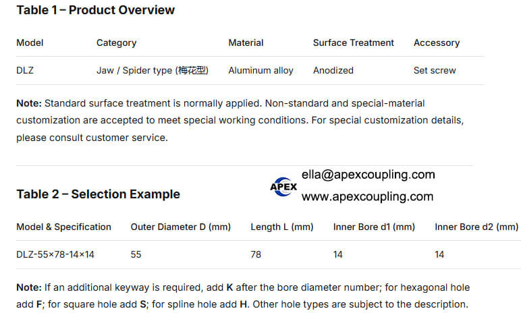521x315 pixels.
Task: Click the Accessory column header
Action: (x=437, y=42)
